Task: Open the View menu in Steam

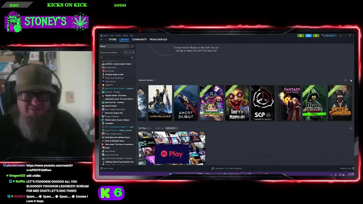Action: pos(111,35)
